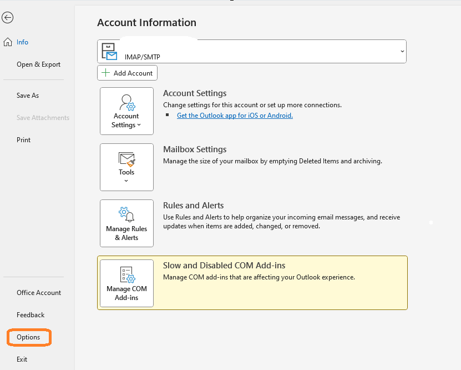Image resolution: width=461 pixels, height=370 pixels.
Task: Open the highlighted Options item
Action: (28, 337)
